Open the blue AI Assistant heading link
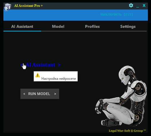 click(x=40, y=65)
